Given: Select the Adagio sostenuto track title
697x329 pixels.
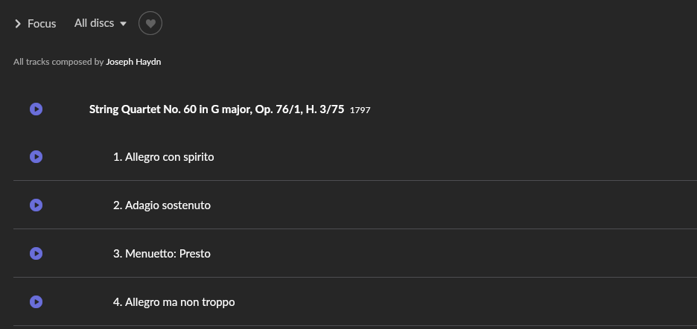Looking at the screenshot, I should pyautogui.click(x=168, y=205).
